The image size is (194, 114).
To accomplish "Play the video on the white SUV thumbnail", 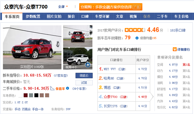I will coord(88,65).
